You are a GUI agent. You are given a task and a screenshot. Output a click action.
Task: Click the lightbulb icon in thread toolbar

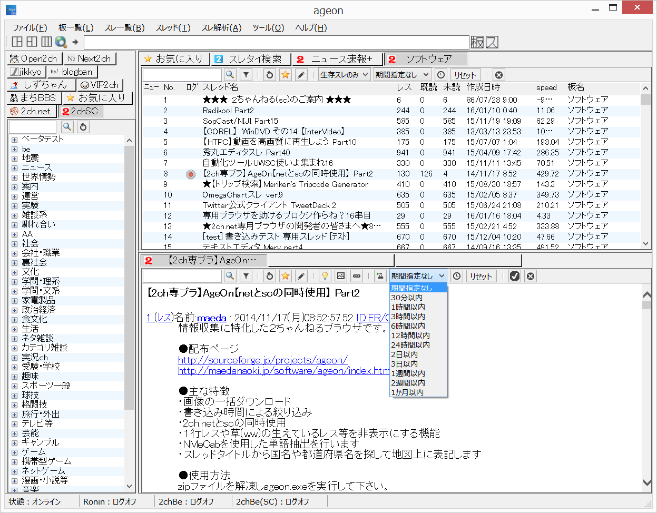(325, 276)
